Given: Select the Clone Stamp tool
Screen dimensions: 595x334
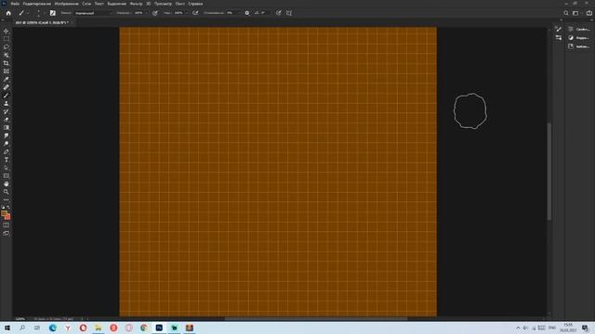Looking at the screenshot, I should [7, 103].
